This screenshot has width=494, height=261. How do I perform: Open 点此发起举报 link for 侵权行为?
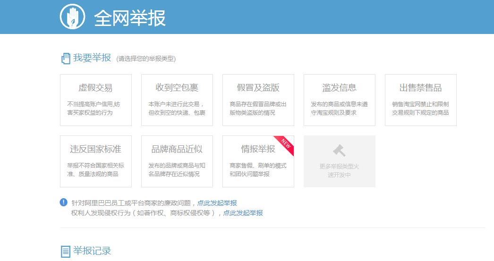[x=243, y=213]
